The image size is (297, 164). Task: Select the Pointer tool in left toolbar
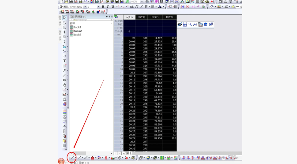64,18
